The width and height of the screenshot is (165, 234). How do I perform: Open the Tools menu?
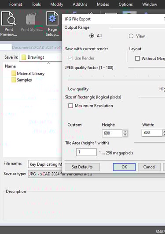[x=36, y=4]
